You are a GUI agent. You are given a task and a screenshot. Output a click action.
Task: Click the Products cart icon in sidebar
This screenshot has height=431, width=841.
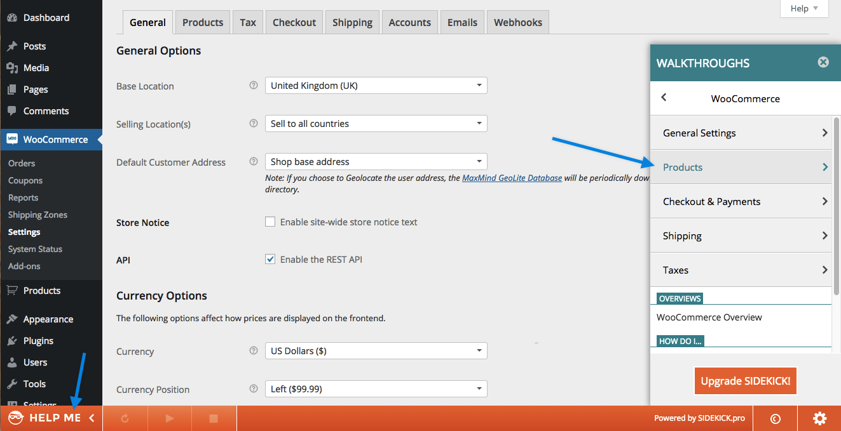tap(12, 291)
